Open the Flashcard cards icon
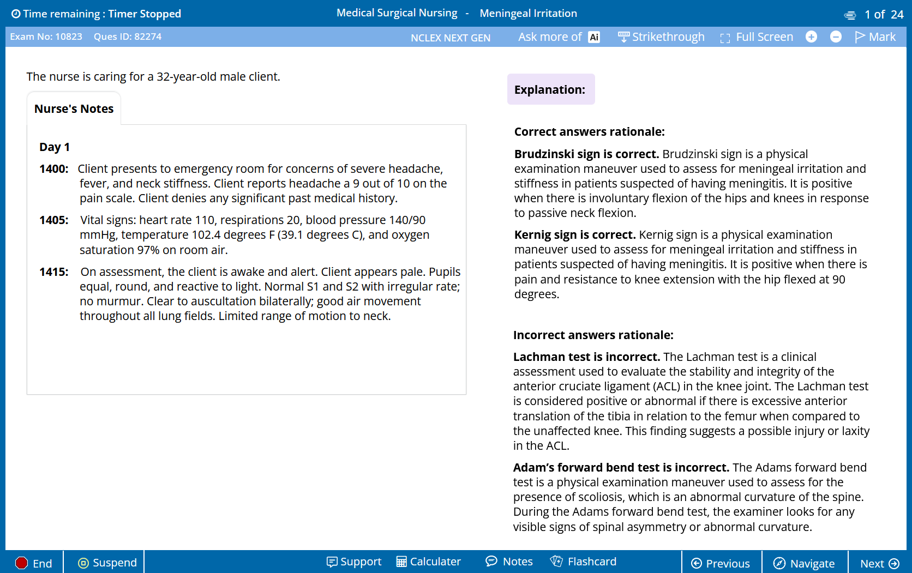912x573 pixels. pyautogui.click(x=556, y=561)
